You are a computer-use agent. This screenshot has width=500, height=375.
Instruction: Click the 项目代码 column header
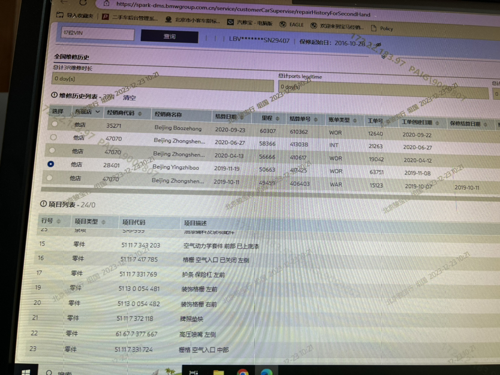click(x=134, y=222)
